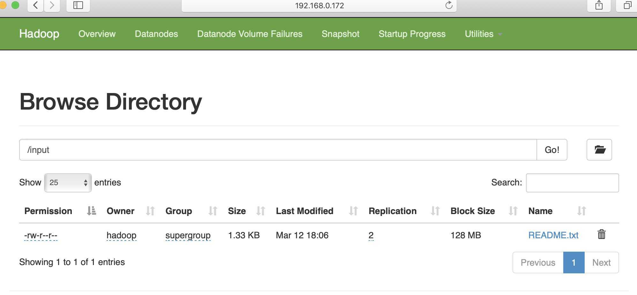Sort by Permission column sort icon
This screenshot has width=637, height=295.
coord(91,211)
